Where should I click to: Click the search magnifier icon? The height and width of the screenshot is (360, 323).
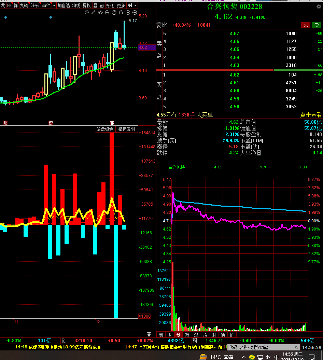click(297, 348)
